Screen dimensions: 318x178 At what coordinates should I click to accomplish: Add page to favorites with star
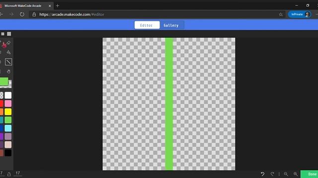[281, 14]
